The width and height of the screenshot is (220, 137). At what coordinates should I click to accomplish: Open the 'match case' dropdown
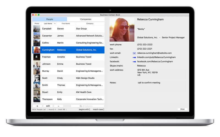coord(99,109)
